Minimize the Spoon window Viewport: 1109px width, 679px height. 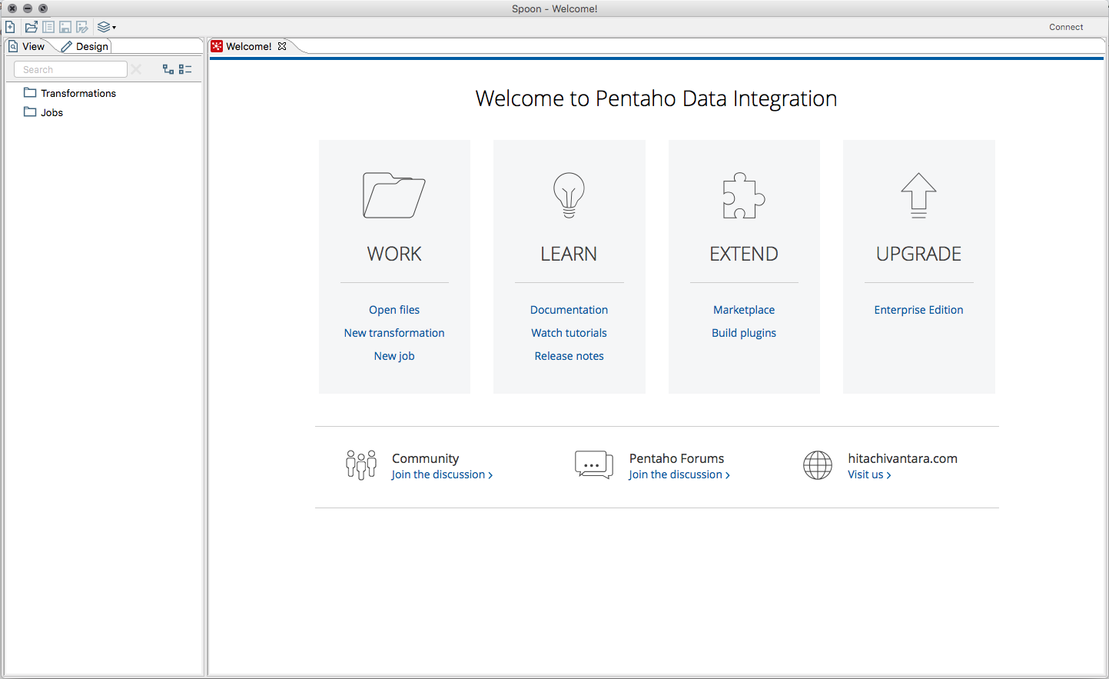28,8
